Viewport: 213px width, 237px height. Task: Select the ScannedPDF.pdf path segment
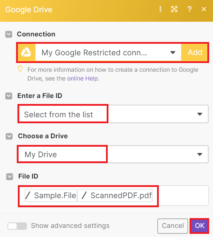tap(116, 196)
